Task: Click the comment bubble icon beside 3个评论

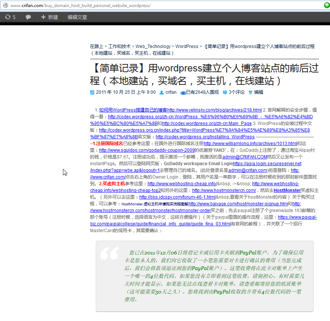Action: click(225, 92)
